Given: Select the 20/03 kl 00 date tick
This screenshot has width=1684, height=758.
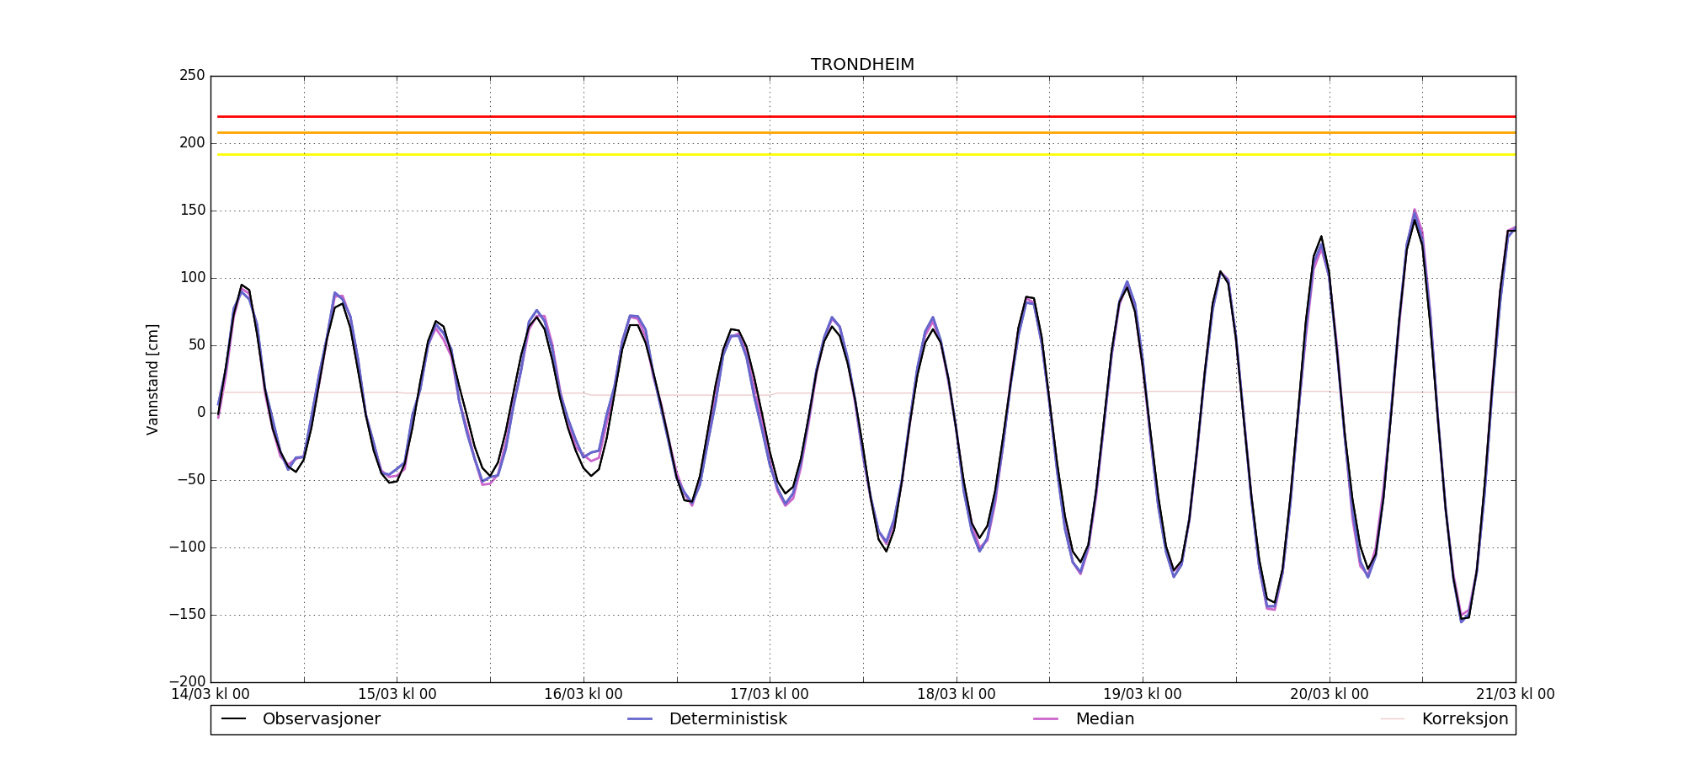Looking at the screenshot, I should [1329, 695].
